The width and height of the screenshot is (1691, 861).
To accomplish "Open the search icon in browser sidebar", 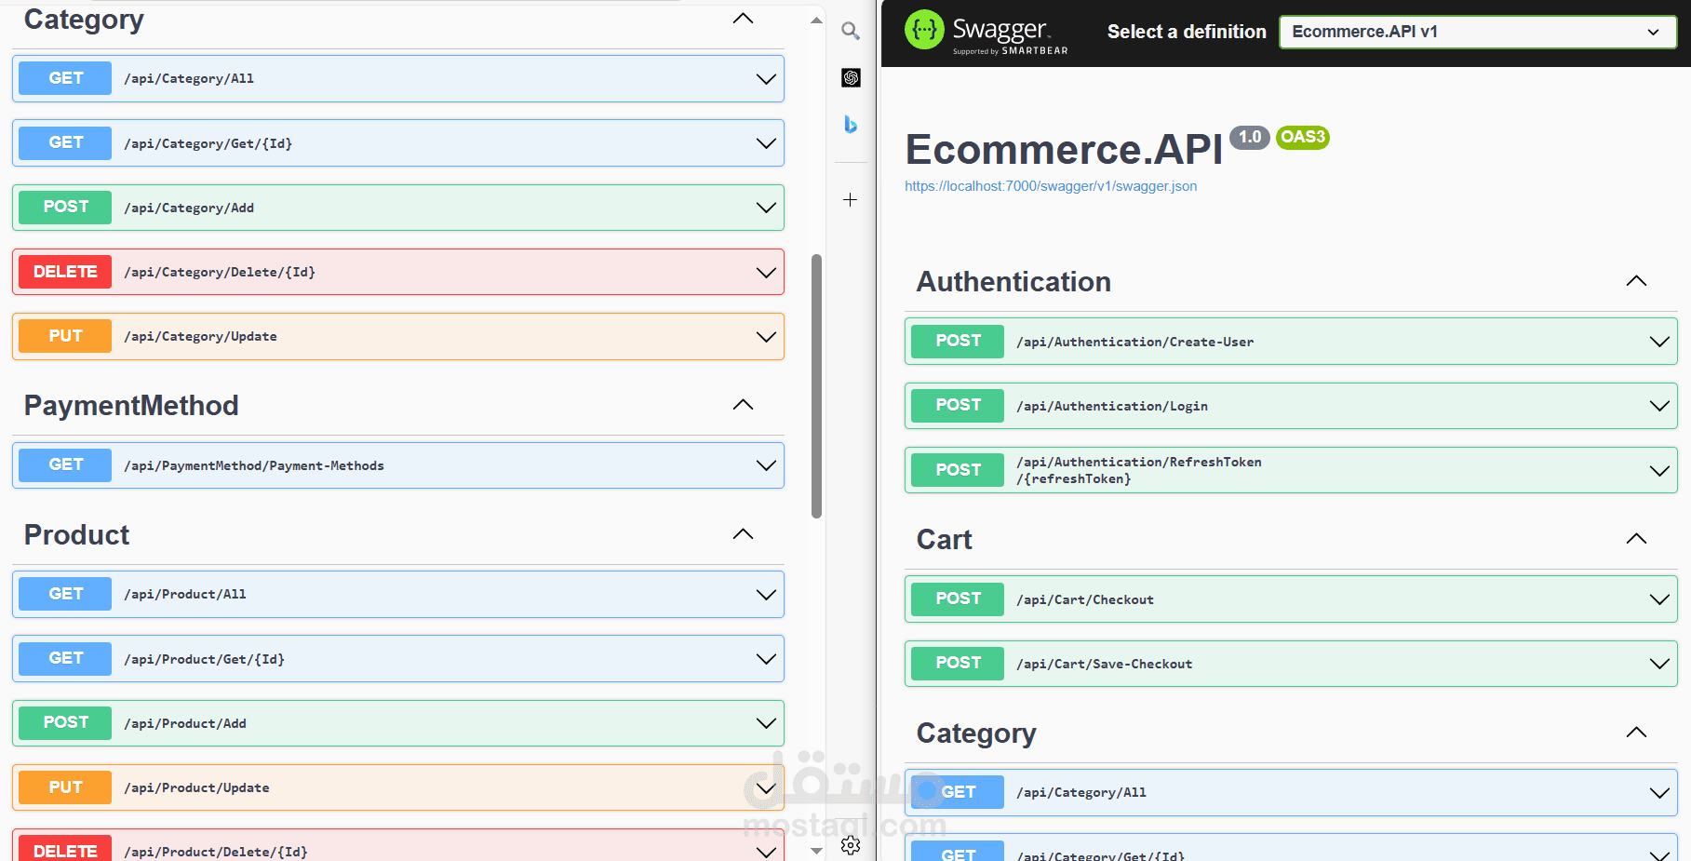I will 850,31.
